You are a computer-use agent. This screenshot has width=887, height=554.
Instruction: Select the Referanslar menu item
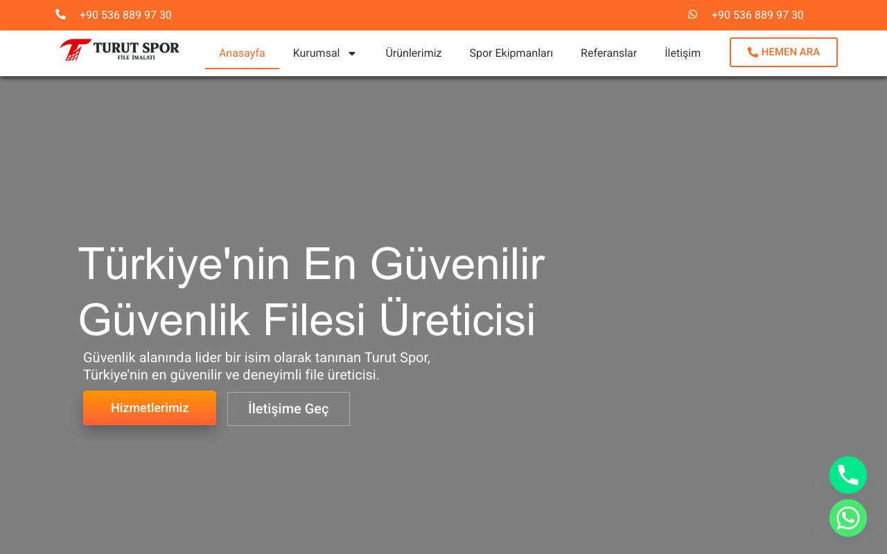tap(608, 53)
